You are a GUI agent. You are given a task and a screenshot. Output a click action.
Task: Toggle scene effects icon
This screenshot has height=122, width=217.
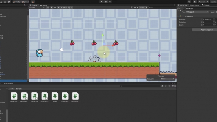point(59,8)
